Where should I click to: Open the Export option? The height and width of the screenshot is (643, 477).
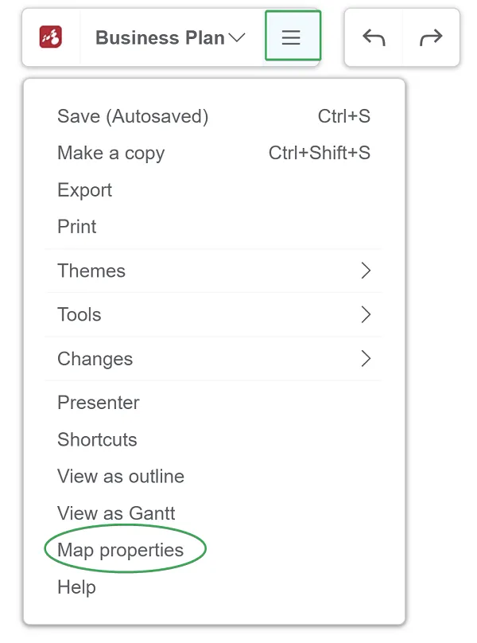coord(214,190)
